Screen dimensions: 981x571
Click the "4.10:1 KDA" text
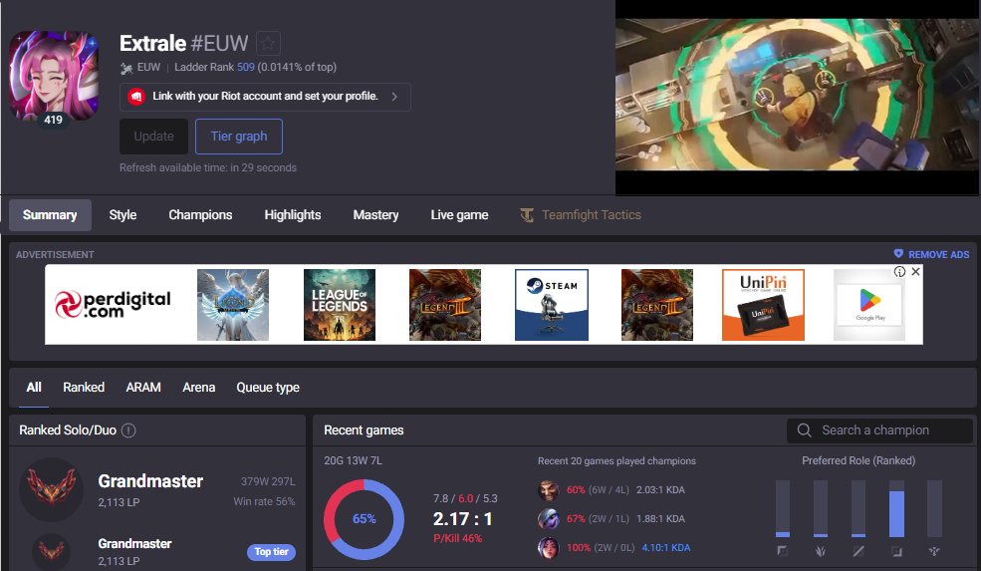(x=666, y=547)
